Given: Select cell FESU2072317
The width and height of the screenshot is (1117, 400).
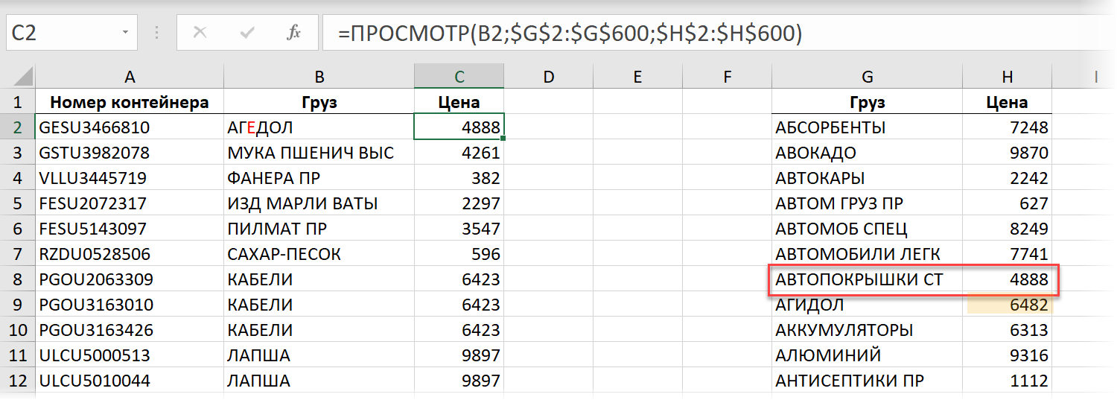Looking at the screenshot, I should coord(130,203).
